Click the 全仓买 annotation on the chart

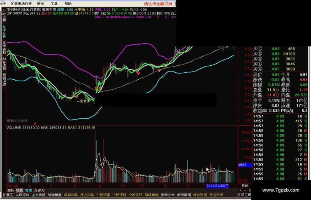coord(84,101)
